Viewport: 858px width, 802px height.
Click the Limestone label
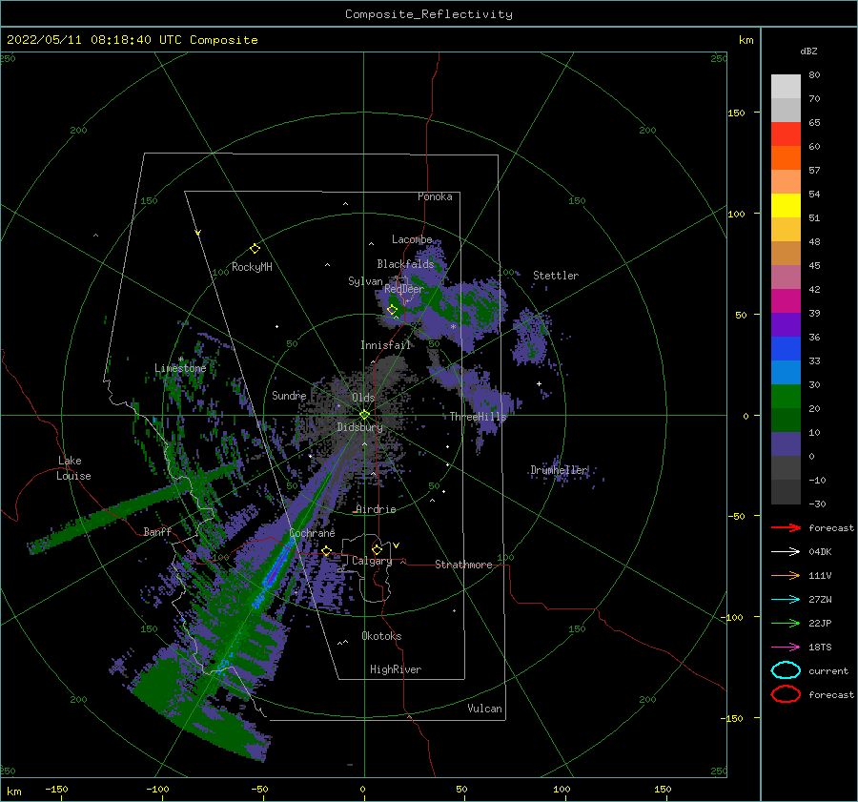coord(180,368)
